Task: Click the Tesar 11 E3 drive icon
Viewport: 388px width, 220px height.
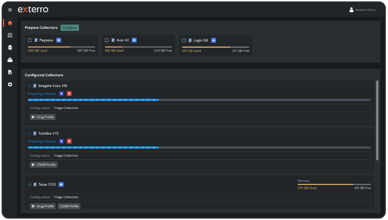Action: coord(35,184)
